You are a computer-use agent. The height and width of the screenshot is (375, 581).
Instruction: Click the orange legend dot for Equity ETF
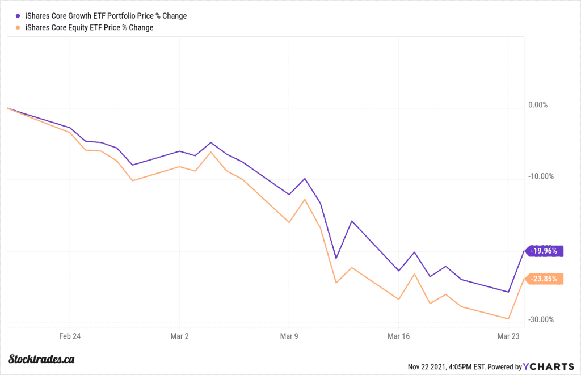pos(20,27)
